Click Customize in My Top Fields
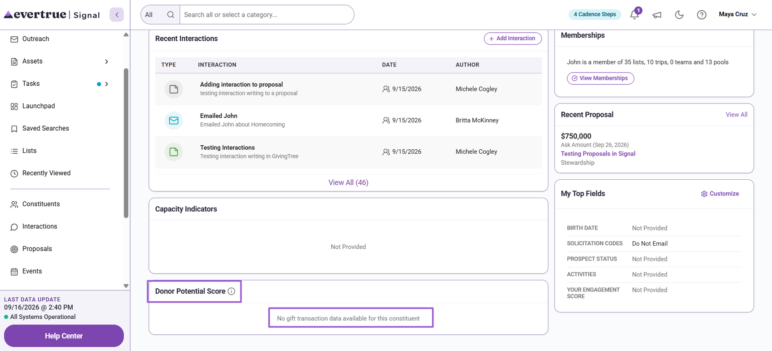 (720, 194)
